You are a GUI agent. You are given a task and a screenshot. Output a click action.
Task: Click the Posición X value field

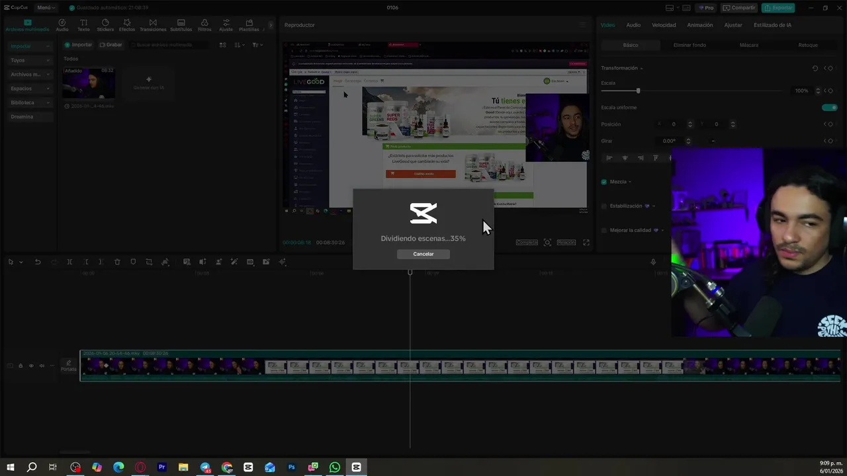(x=674, y=124)
